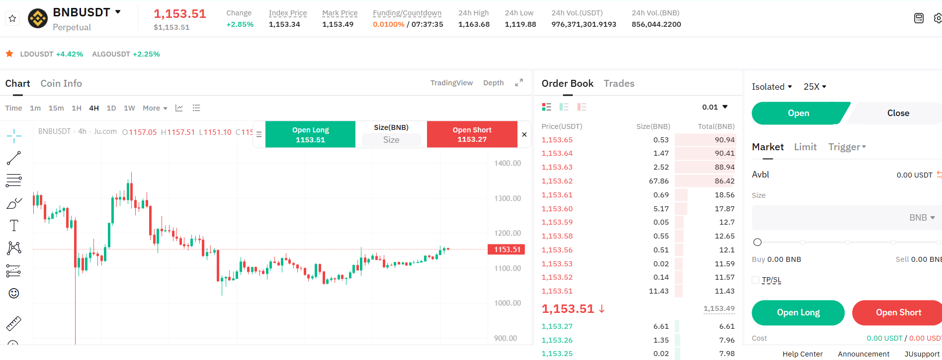Expand chart to fullscreen
The image size is (942, 360).
518,83
